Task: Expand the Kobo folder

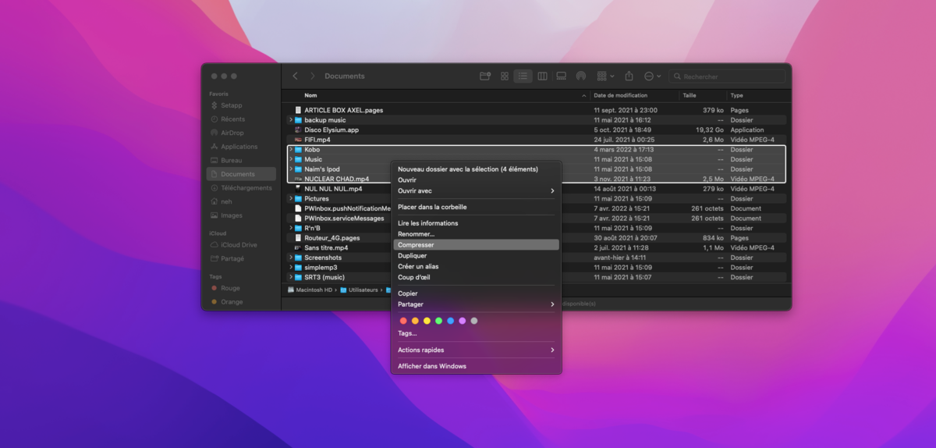Action: point(290,149)
